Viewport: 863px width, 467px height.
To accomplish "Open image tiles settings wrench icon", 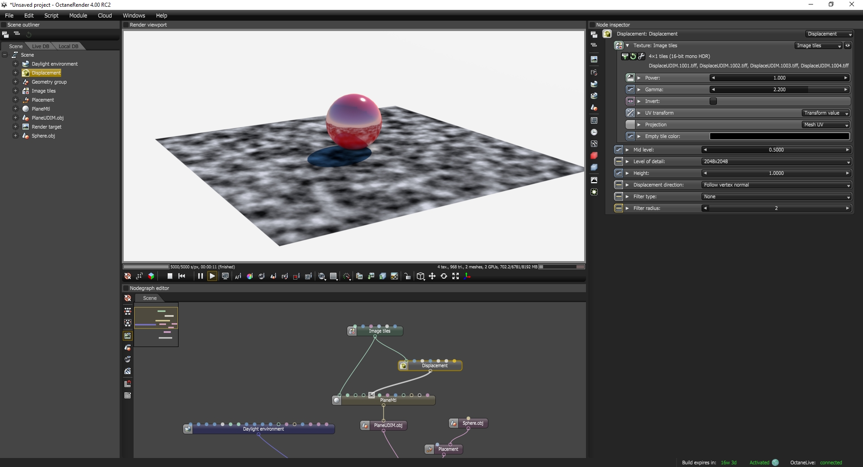I will pos(641,56).
